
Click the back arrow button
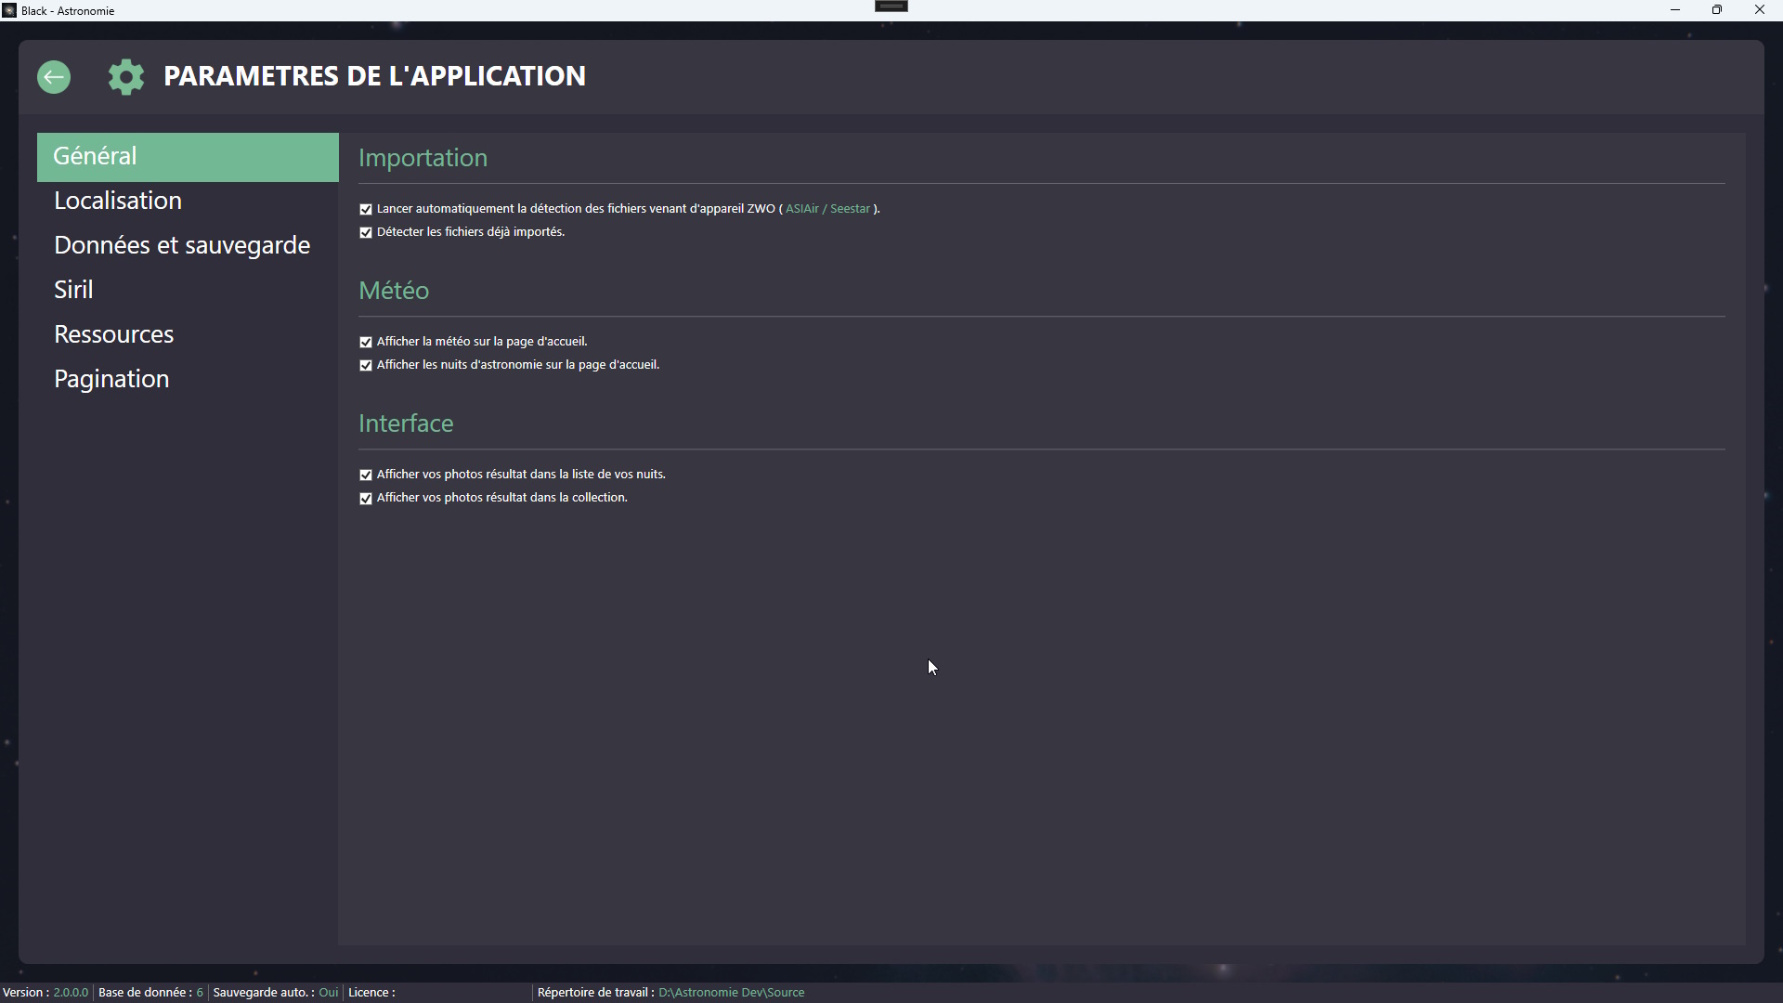click(x=53, y=77)
